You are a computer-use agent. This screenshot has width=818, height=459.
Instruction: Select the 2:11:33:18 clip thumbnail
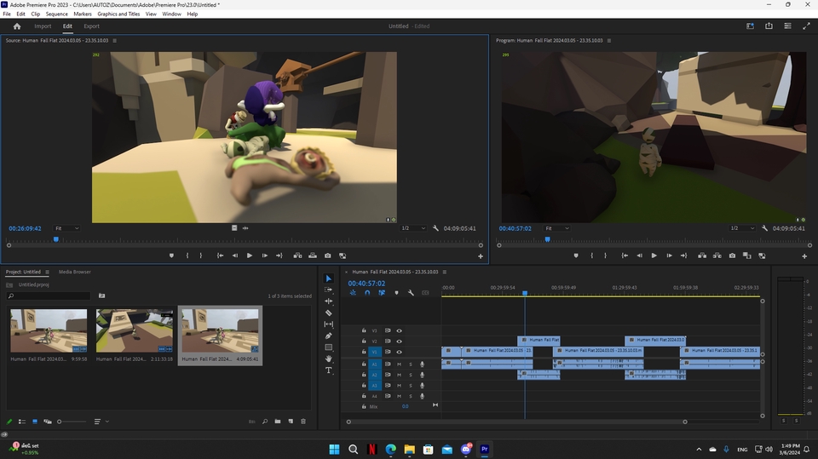(135, 330)
